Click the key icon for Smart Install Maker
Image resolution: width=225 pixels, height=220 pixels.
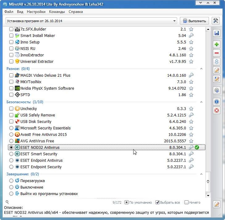tap(191, 35)
